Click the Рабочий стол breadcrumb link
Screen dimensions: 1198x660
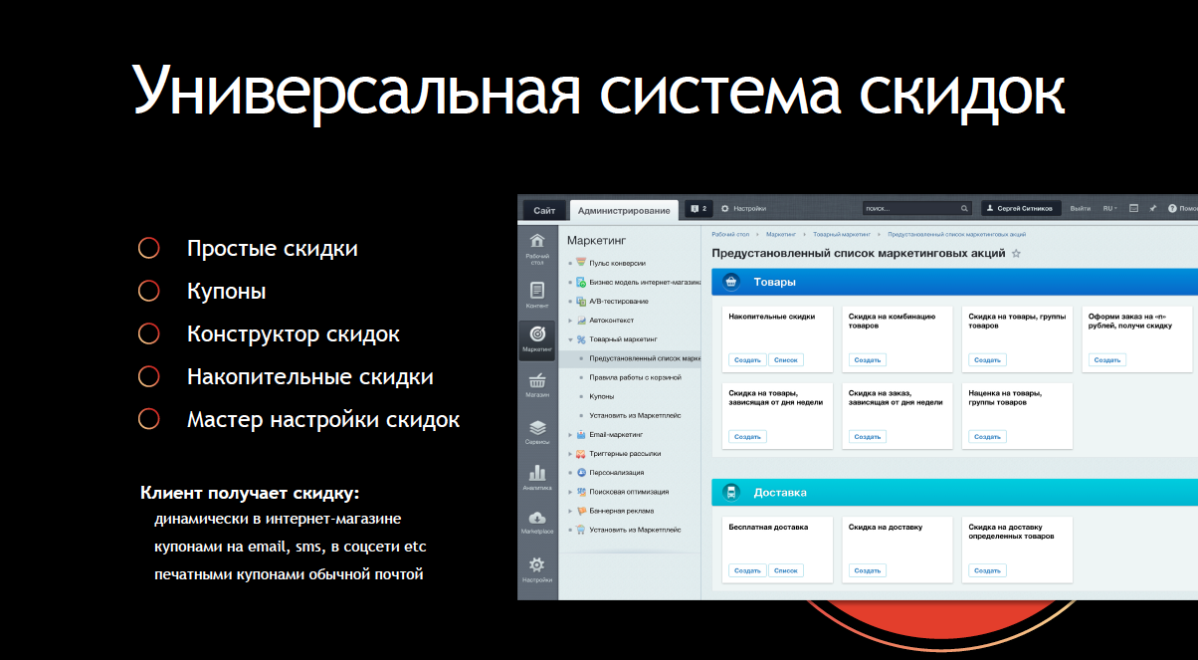pos(729,234)
